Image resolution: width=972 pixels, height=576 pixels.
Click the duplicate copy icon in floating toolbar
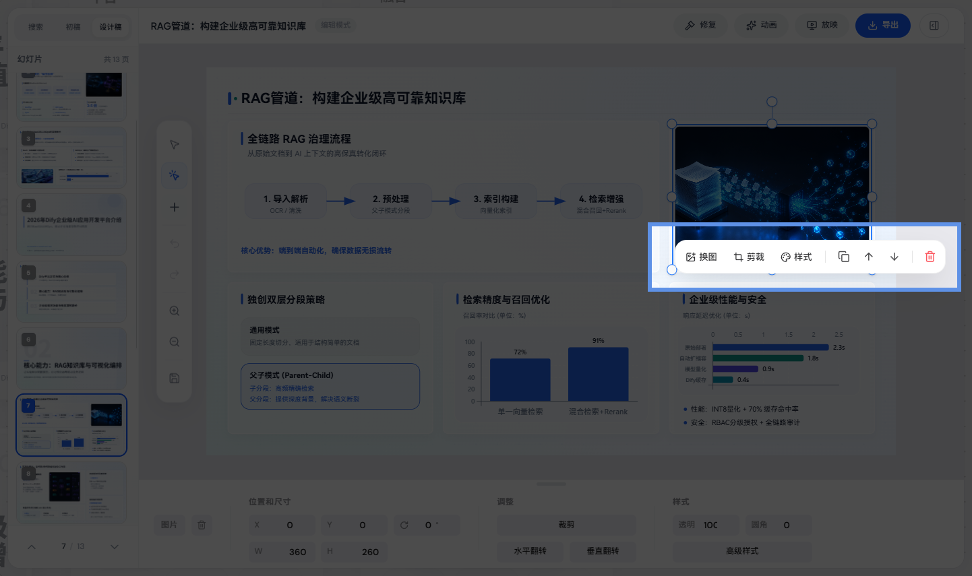point(843,257)
